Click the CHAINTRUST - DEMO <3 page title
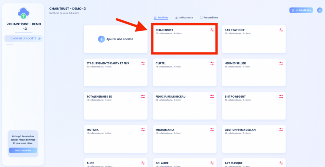This screenshot has width=325, height=167. [68, 9]
